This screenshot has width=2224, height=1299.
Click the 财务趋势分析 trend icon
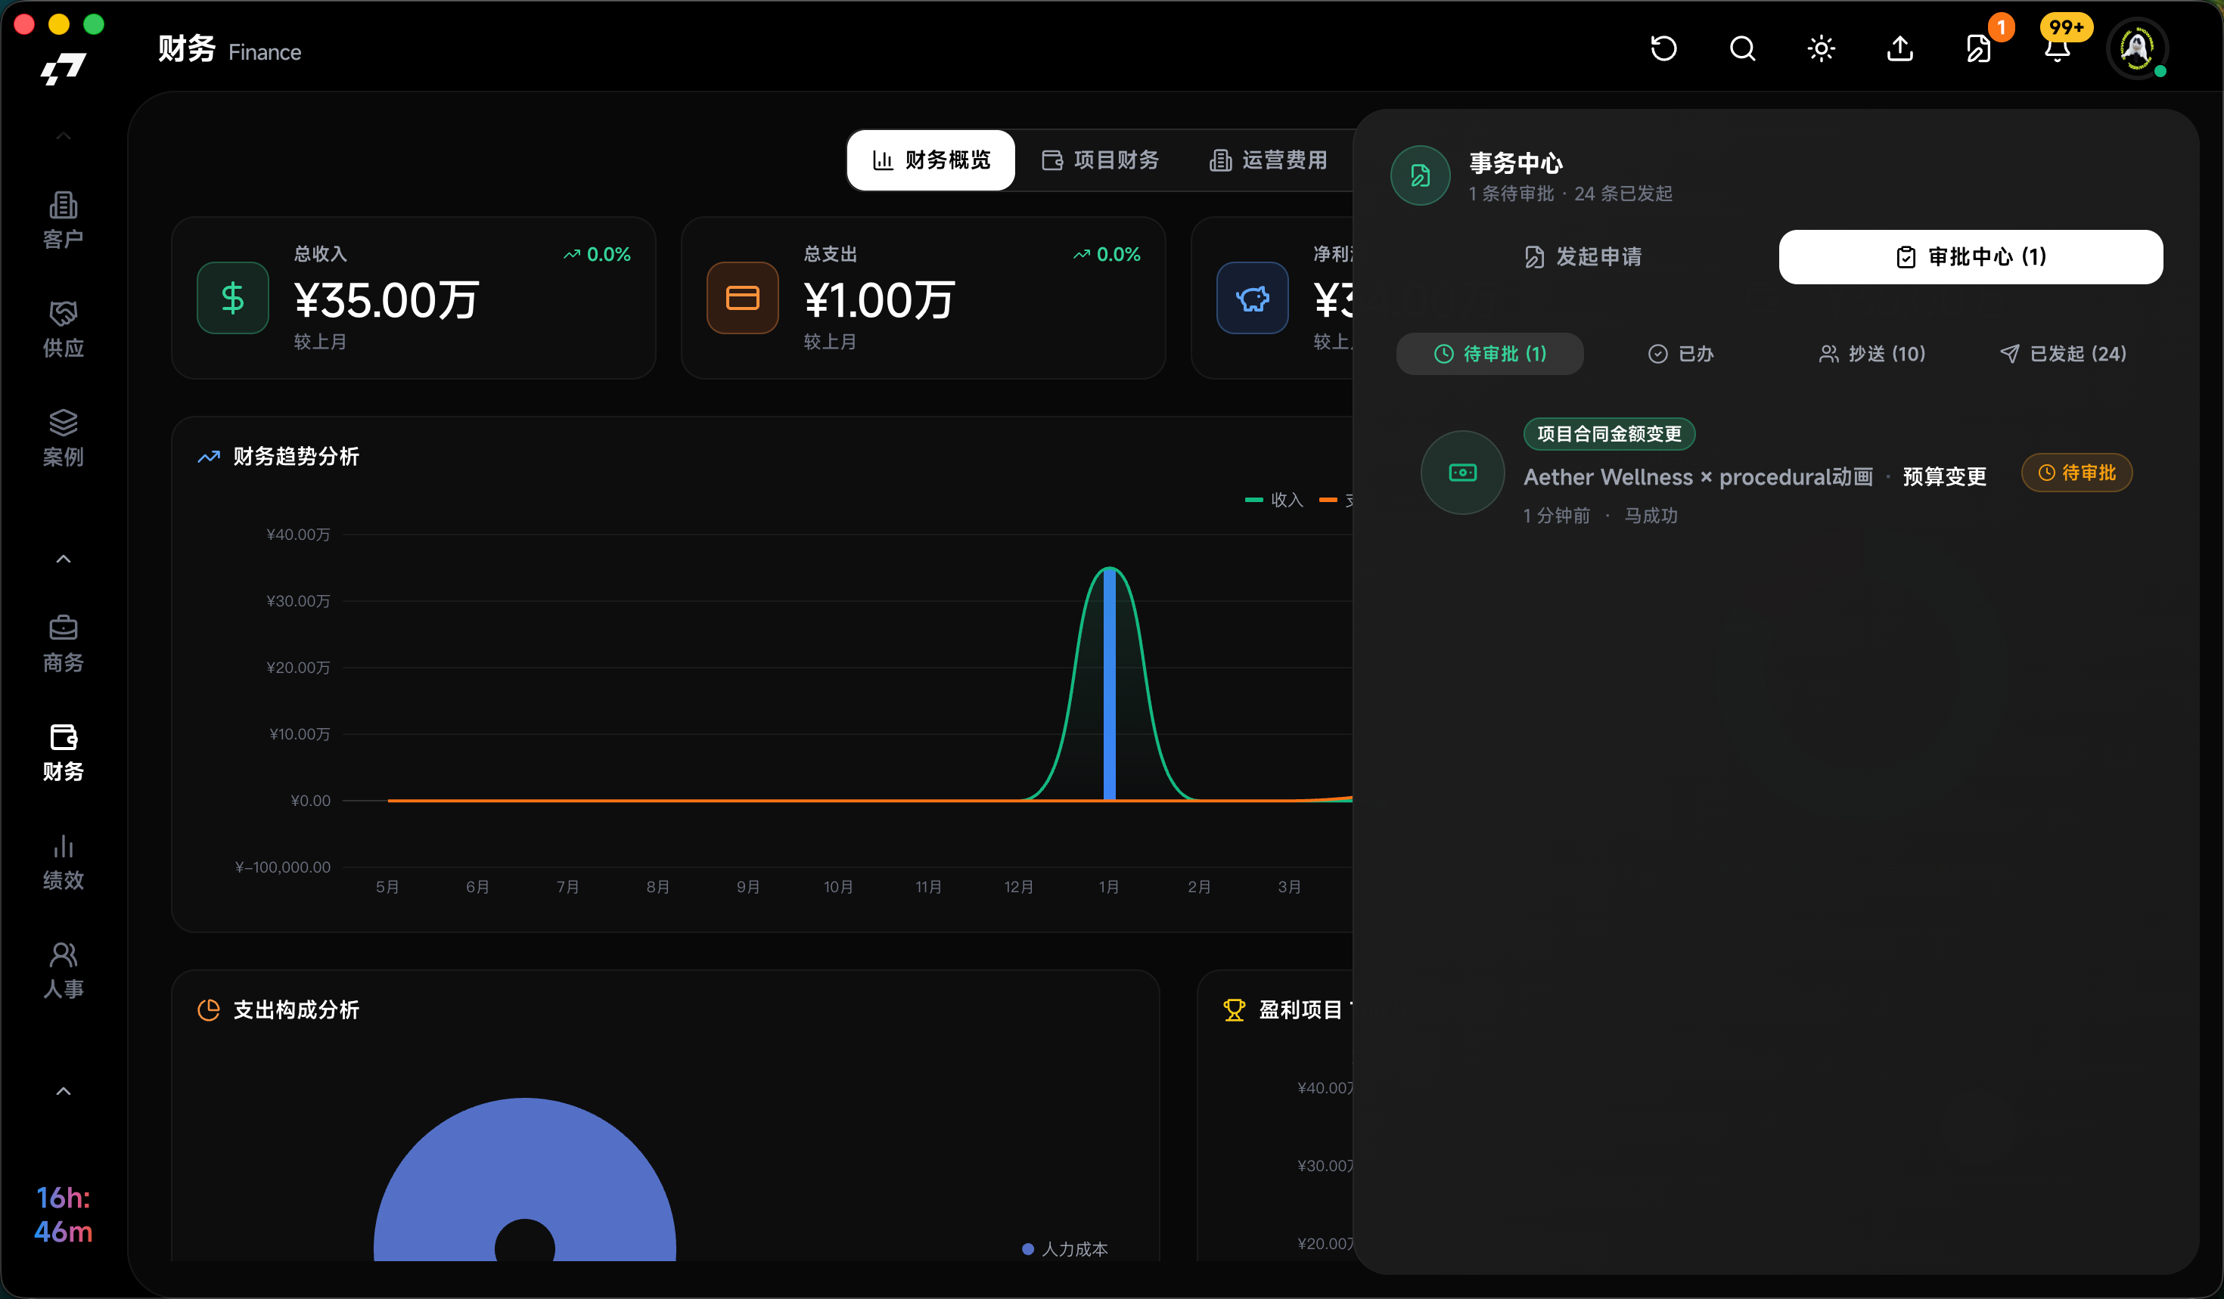pyautogui.click(x=208, y=457)
